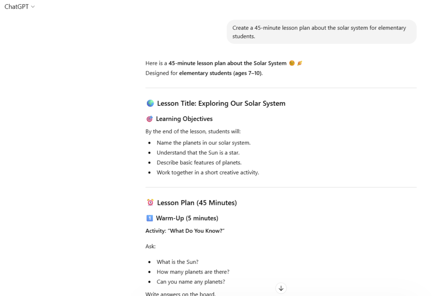Image resolution: width=440 pixels, height=296 pixels.
Task: Click the 'Understand that the Sun is a star' bullet
Action: [198, 153]
